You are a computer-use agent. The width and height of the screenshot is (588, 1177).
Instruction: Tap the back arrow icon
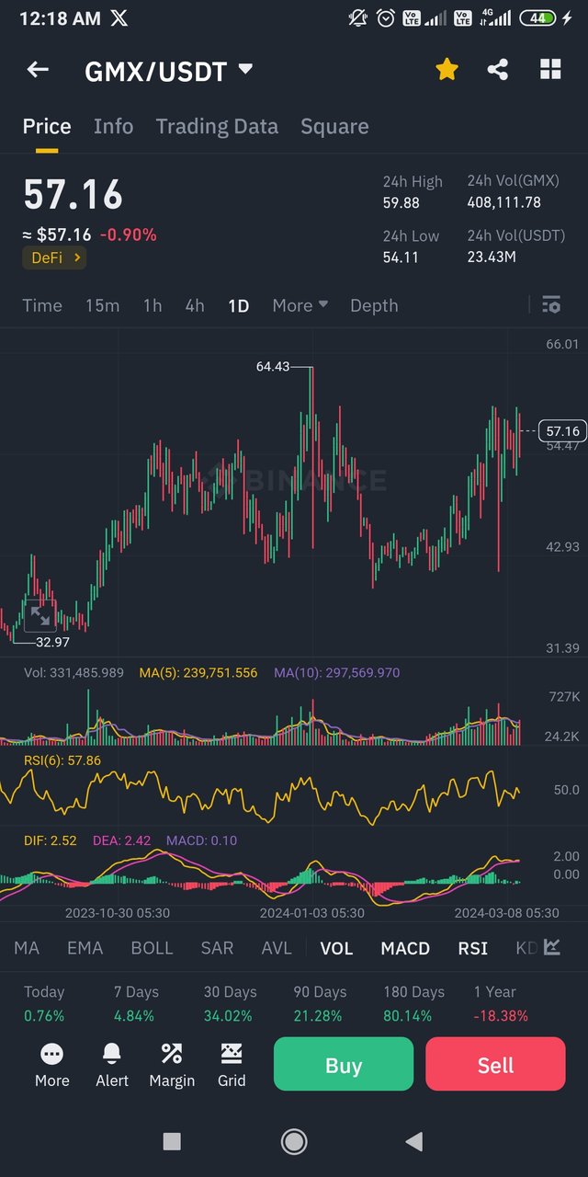point(38,70)
